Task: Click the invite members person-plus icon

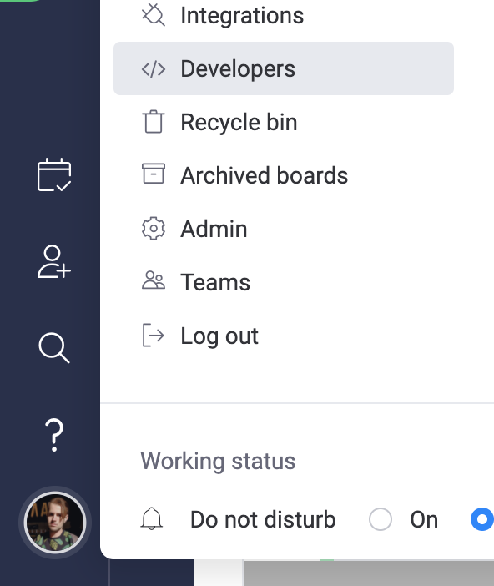Action: (54, 261)
